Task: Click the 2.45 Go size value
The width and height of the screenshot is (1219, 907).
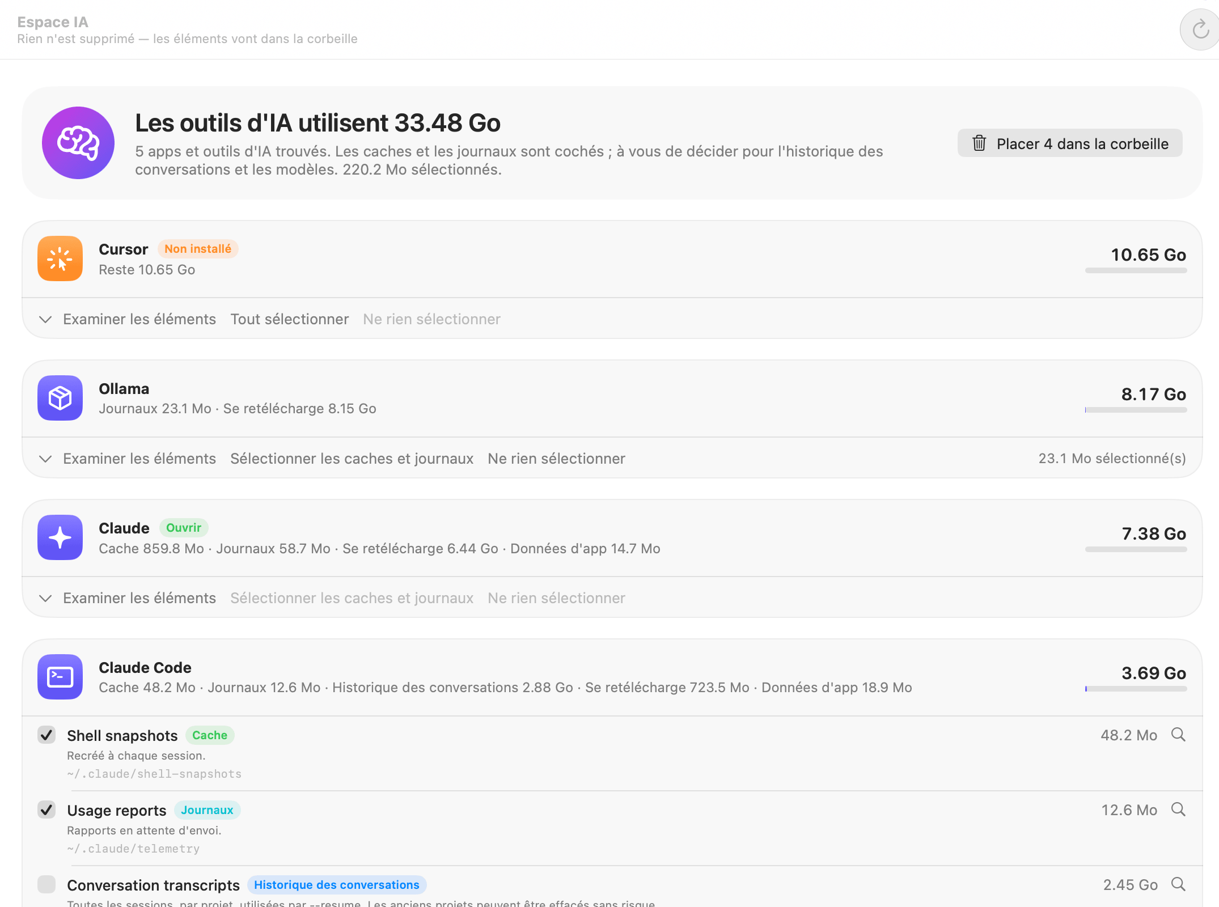Action: (x=1130, y=885)
